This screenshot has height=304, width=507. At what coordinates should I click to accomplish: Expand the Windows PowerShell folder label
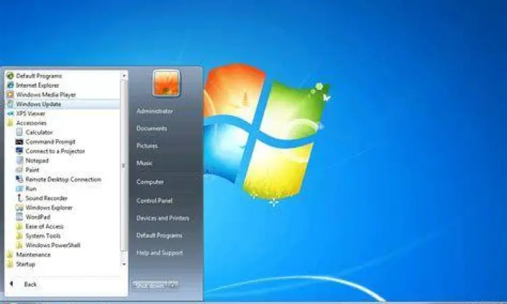pos(53,245)
